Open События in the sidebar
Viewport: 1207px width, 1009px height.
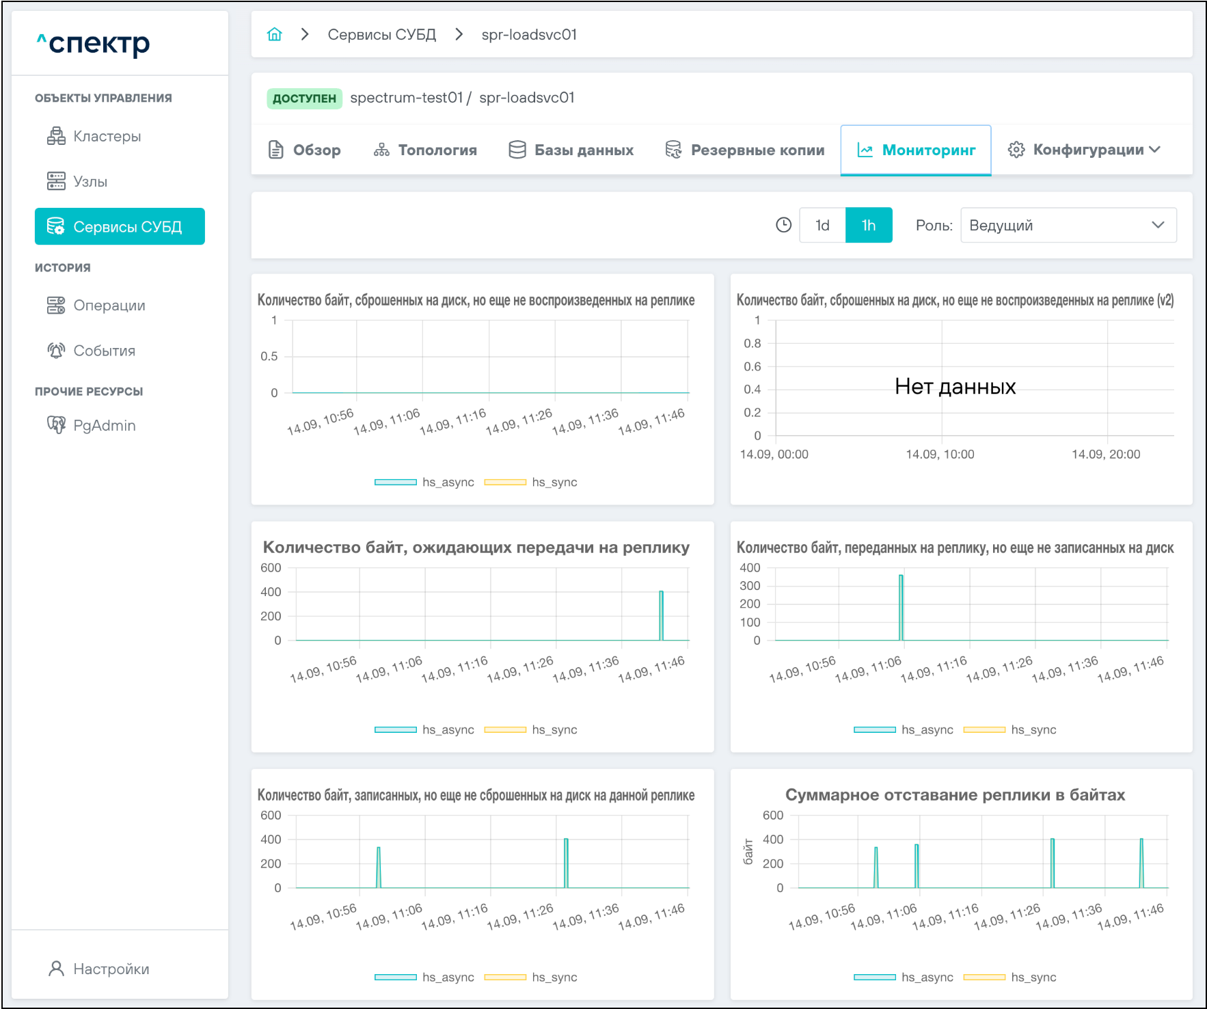104,350
